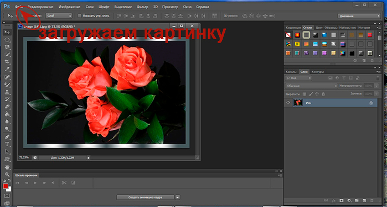Select the Eyedropper tool

tap(7, 70)
